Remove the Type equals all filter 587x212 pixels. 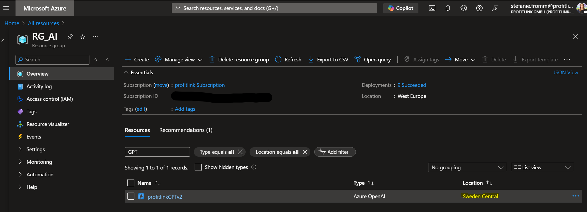(x=240, y=152)
